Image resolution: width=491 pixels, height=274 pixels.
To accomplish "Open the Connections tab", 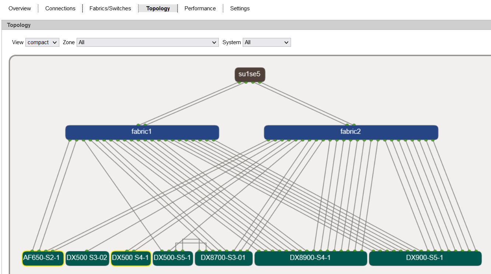I will point(60,8).
